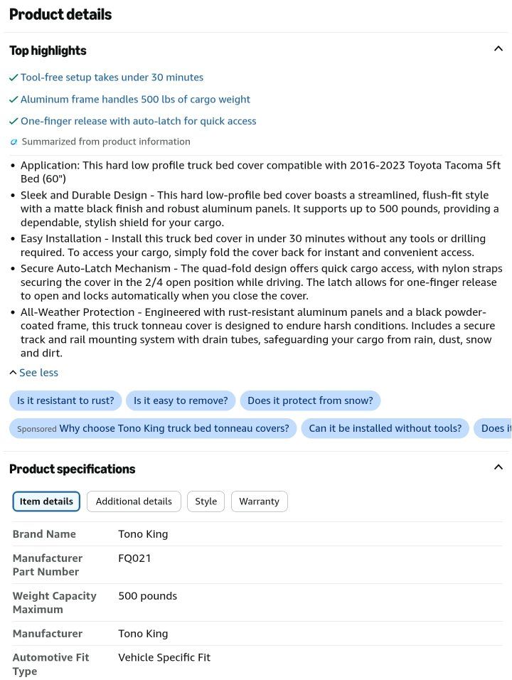Ask 'Is it resistant to rust?'
Screen dimensions: 512x680
[x=65, y=400]
